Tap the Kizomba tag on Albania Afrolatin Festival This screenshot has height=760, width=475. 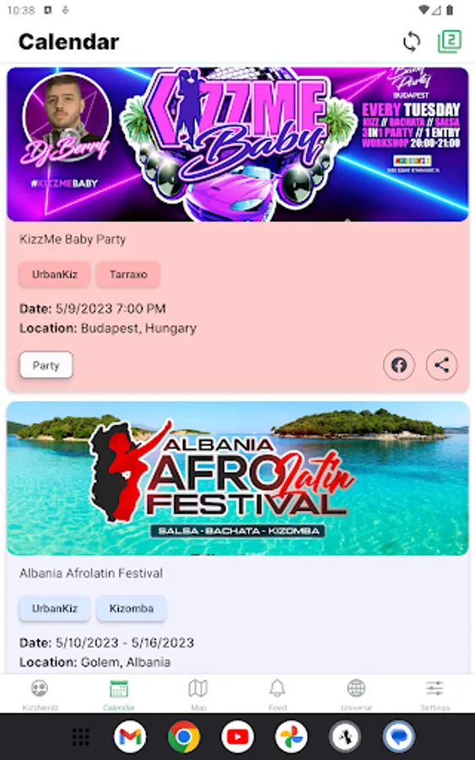(x=132, y=608)
